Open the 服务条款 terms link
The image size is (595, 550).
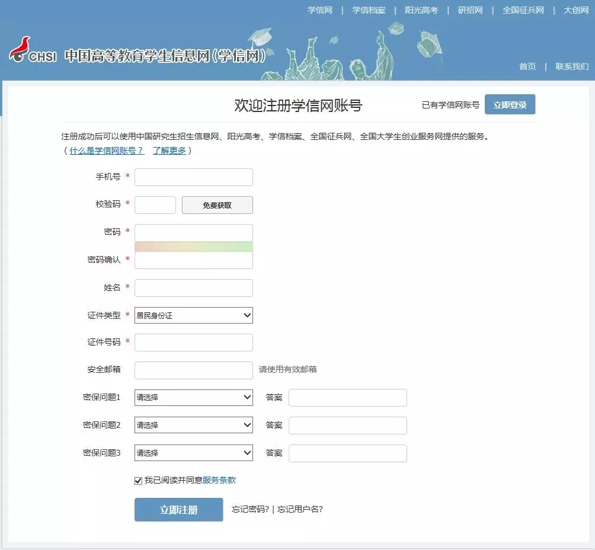[x=219, y=480]
